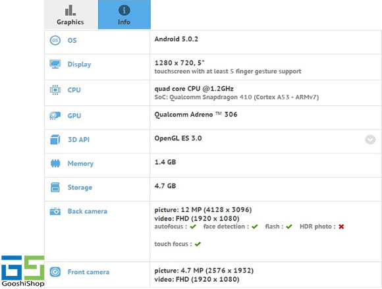Image resolution: width=382 pixels, height=289 pixels.
Task: Click the autofocus label
Action: [171, 226]
